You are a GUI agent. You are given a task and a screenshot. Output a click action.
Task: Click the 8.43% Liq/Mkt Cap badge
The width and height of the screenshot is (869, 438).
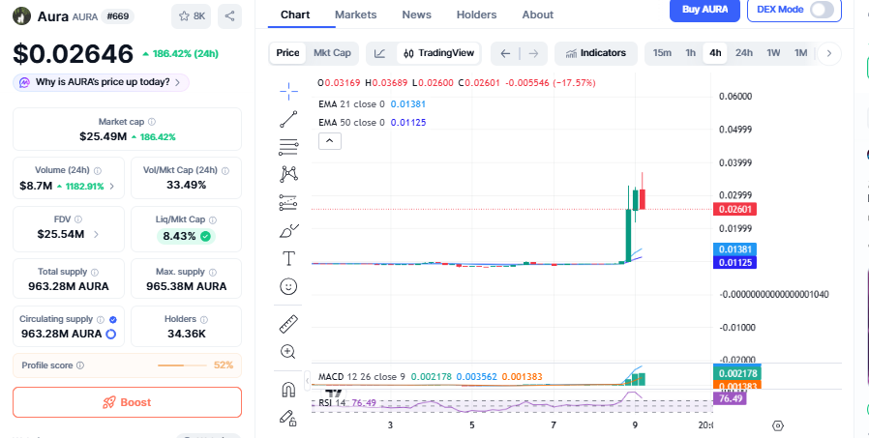click(186, 237)
